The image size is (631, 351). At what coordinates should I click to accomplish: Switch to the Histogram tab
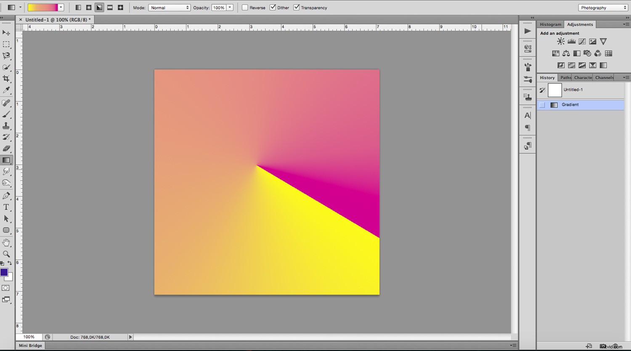550,24
